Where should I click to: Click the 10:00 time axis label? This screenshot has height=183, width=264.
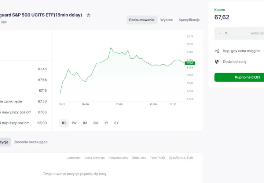tap(85, 104)
